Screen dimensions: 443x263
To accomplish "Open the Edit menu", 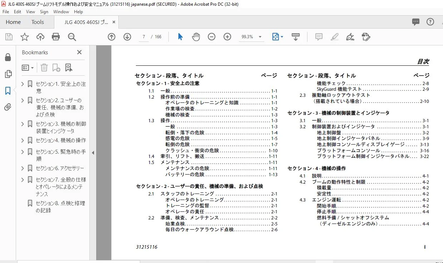I will [x=18, y=12].
